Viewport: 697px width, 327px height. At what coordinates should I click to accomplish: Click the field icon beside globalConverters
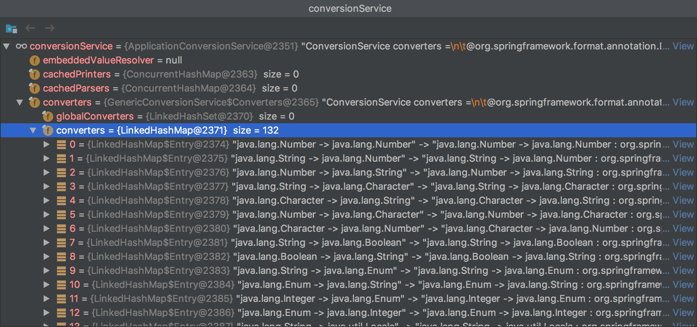click(x=48, y=117)
